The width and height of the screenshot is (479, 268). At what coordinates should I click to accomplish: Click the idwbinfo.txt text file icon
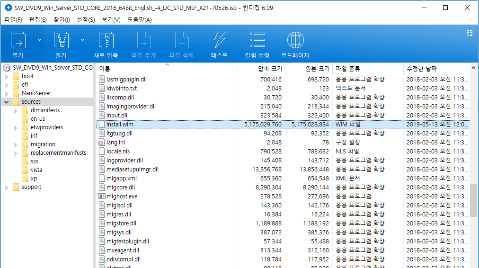click(102, 89)
